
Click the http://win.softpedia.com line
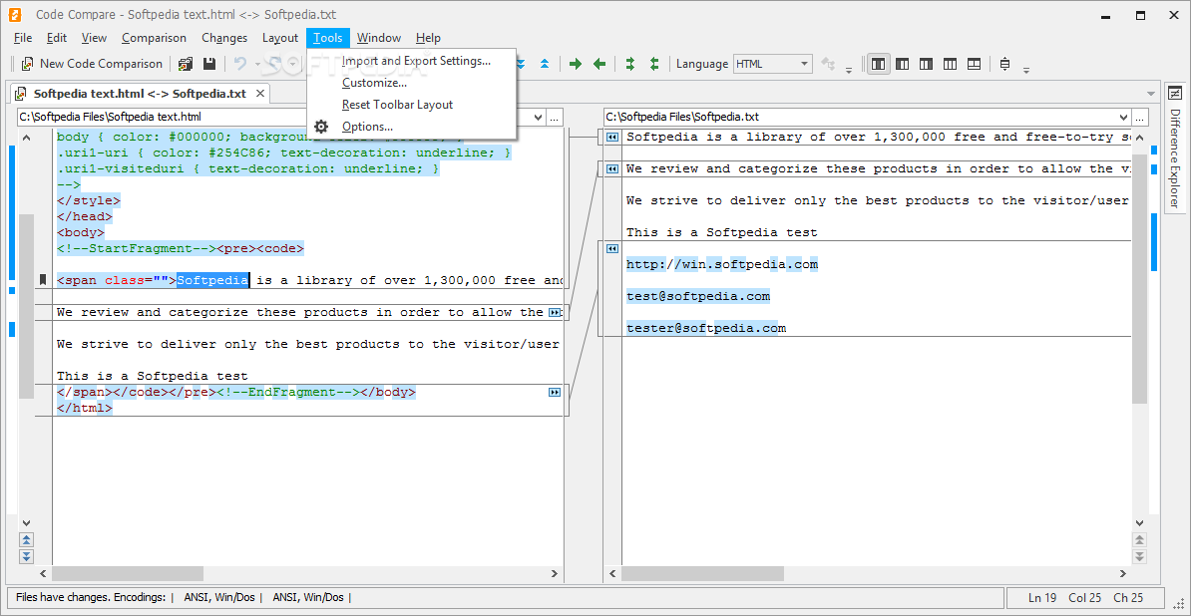[721, 265]
